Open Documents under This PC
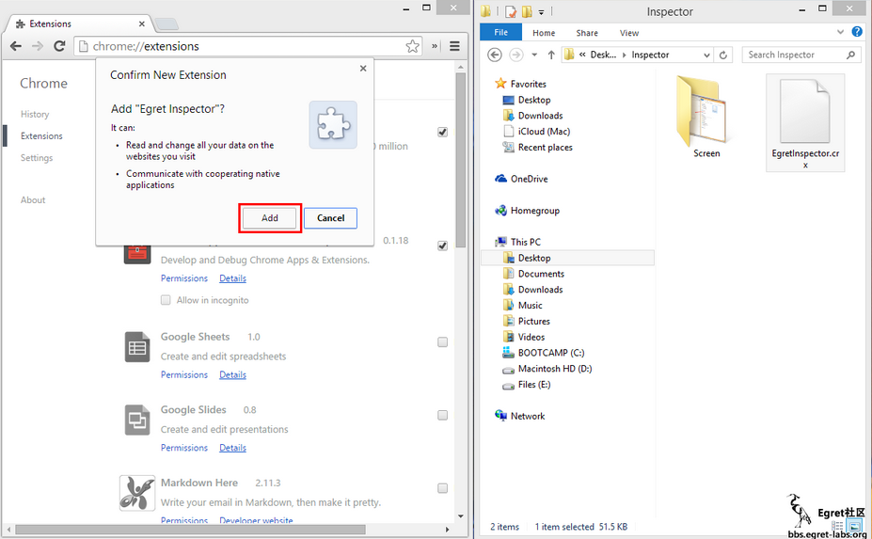Viewport: 872px width, 539px height. (533, 274)
